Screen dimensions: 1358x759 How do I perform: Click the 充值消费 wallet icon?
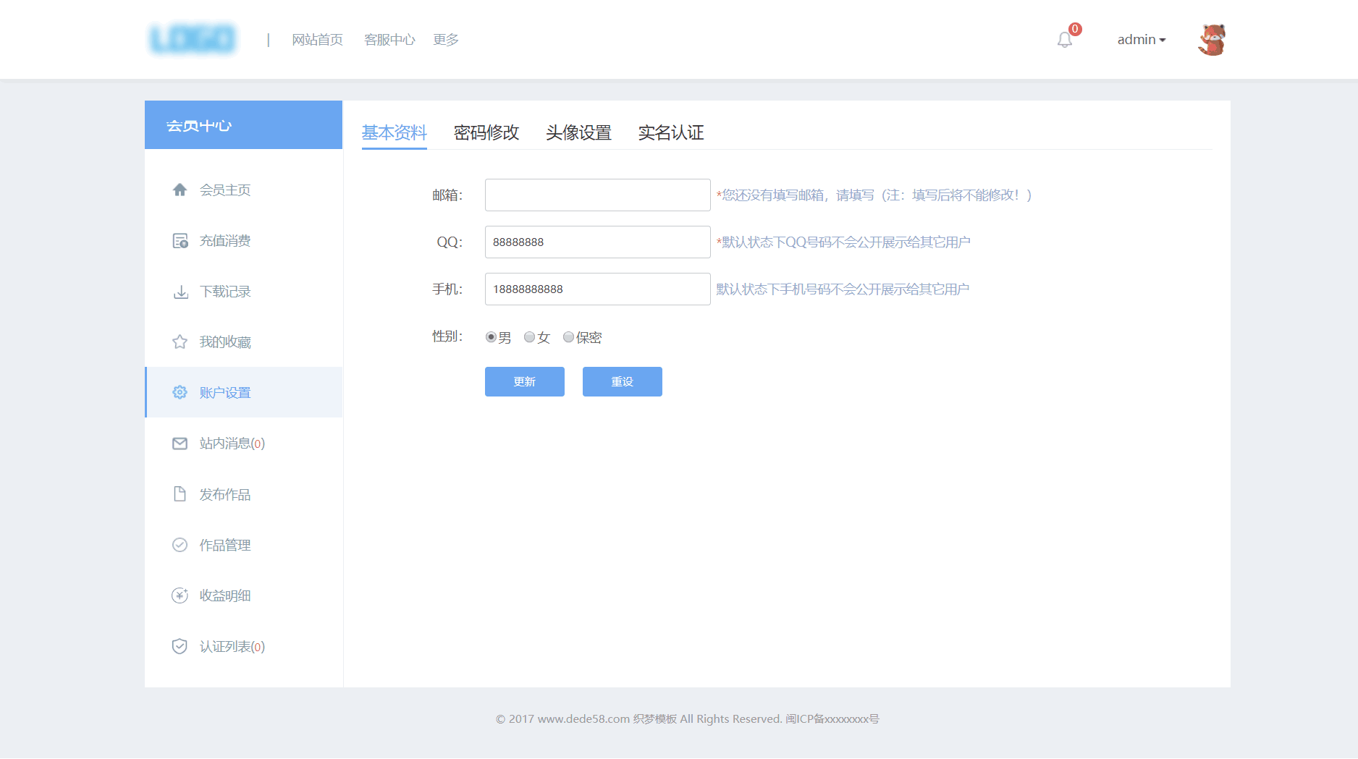click(x=180, y=241)
